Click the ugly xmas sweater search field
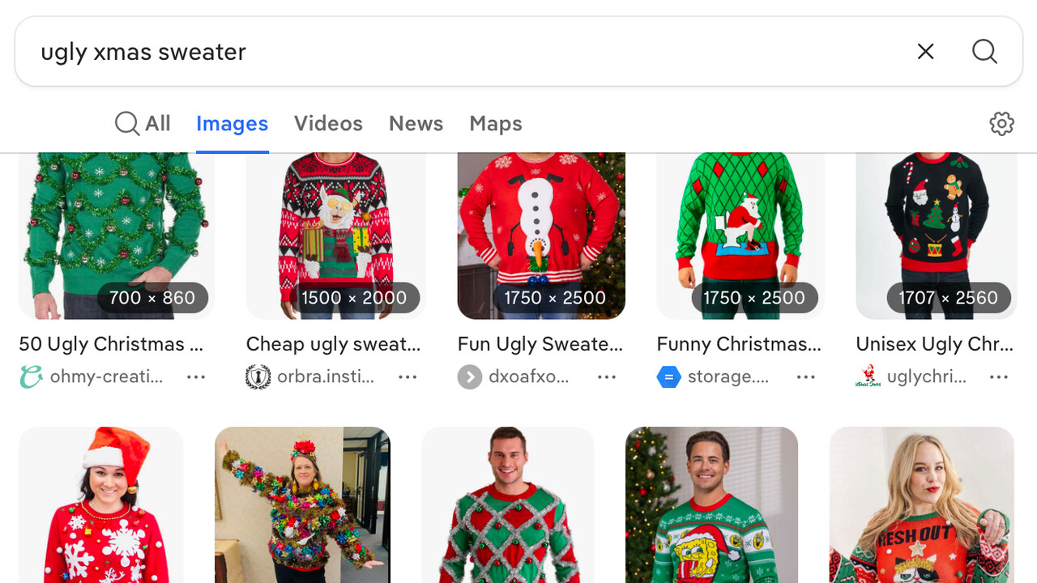 tap(454, 52)
